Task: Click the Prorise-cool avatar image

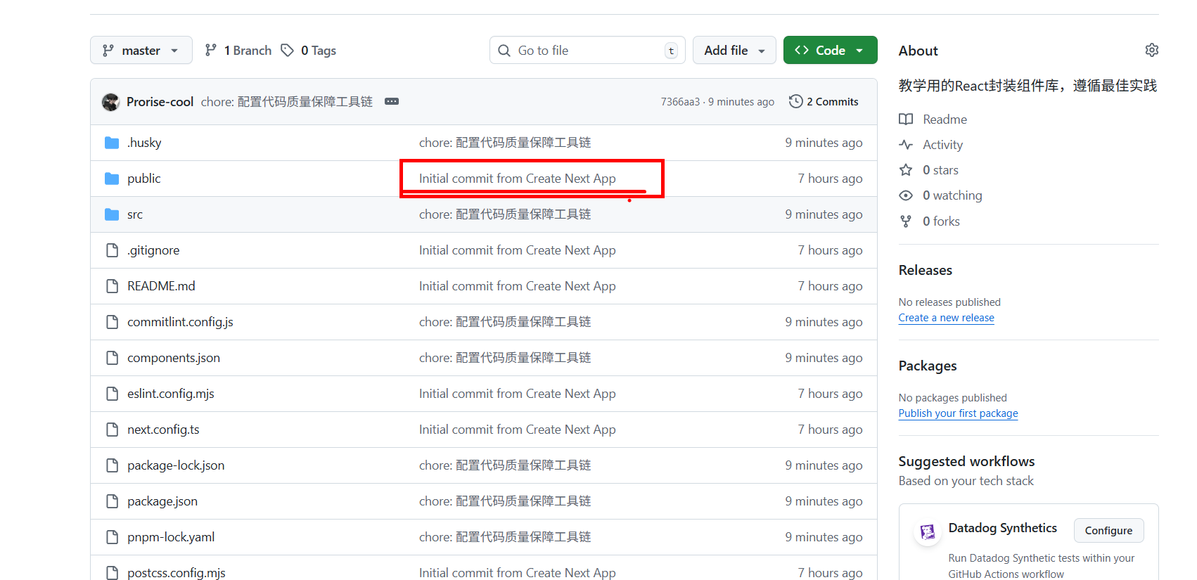Action: click(110, 102)
